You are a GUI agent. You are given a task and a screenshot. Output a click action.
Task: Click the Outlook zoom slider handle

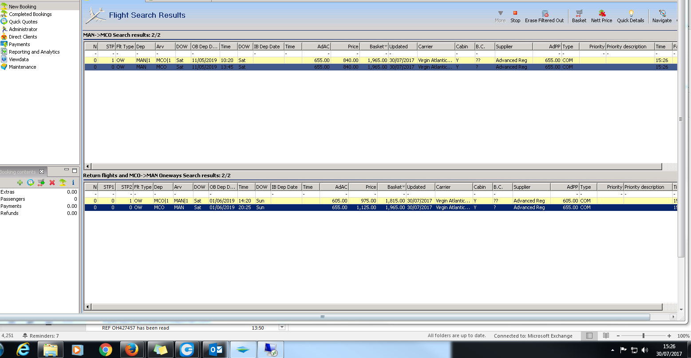(643, 336)
